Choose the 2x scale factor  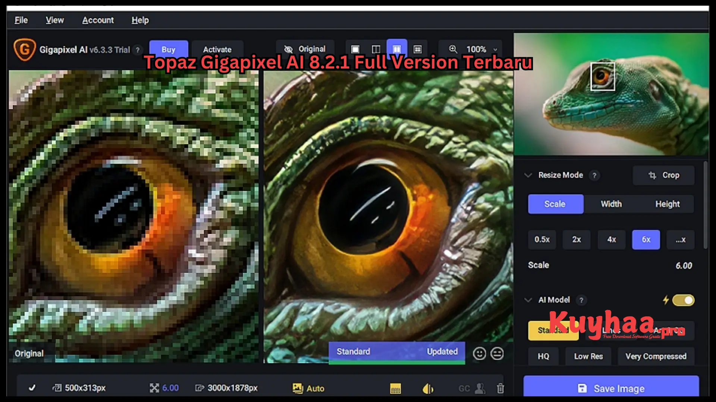[x=577, y=239]
